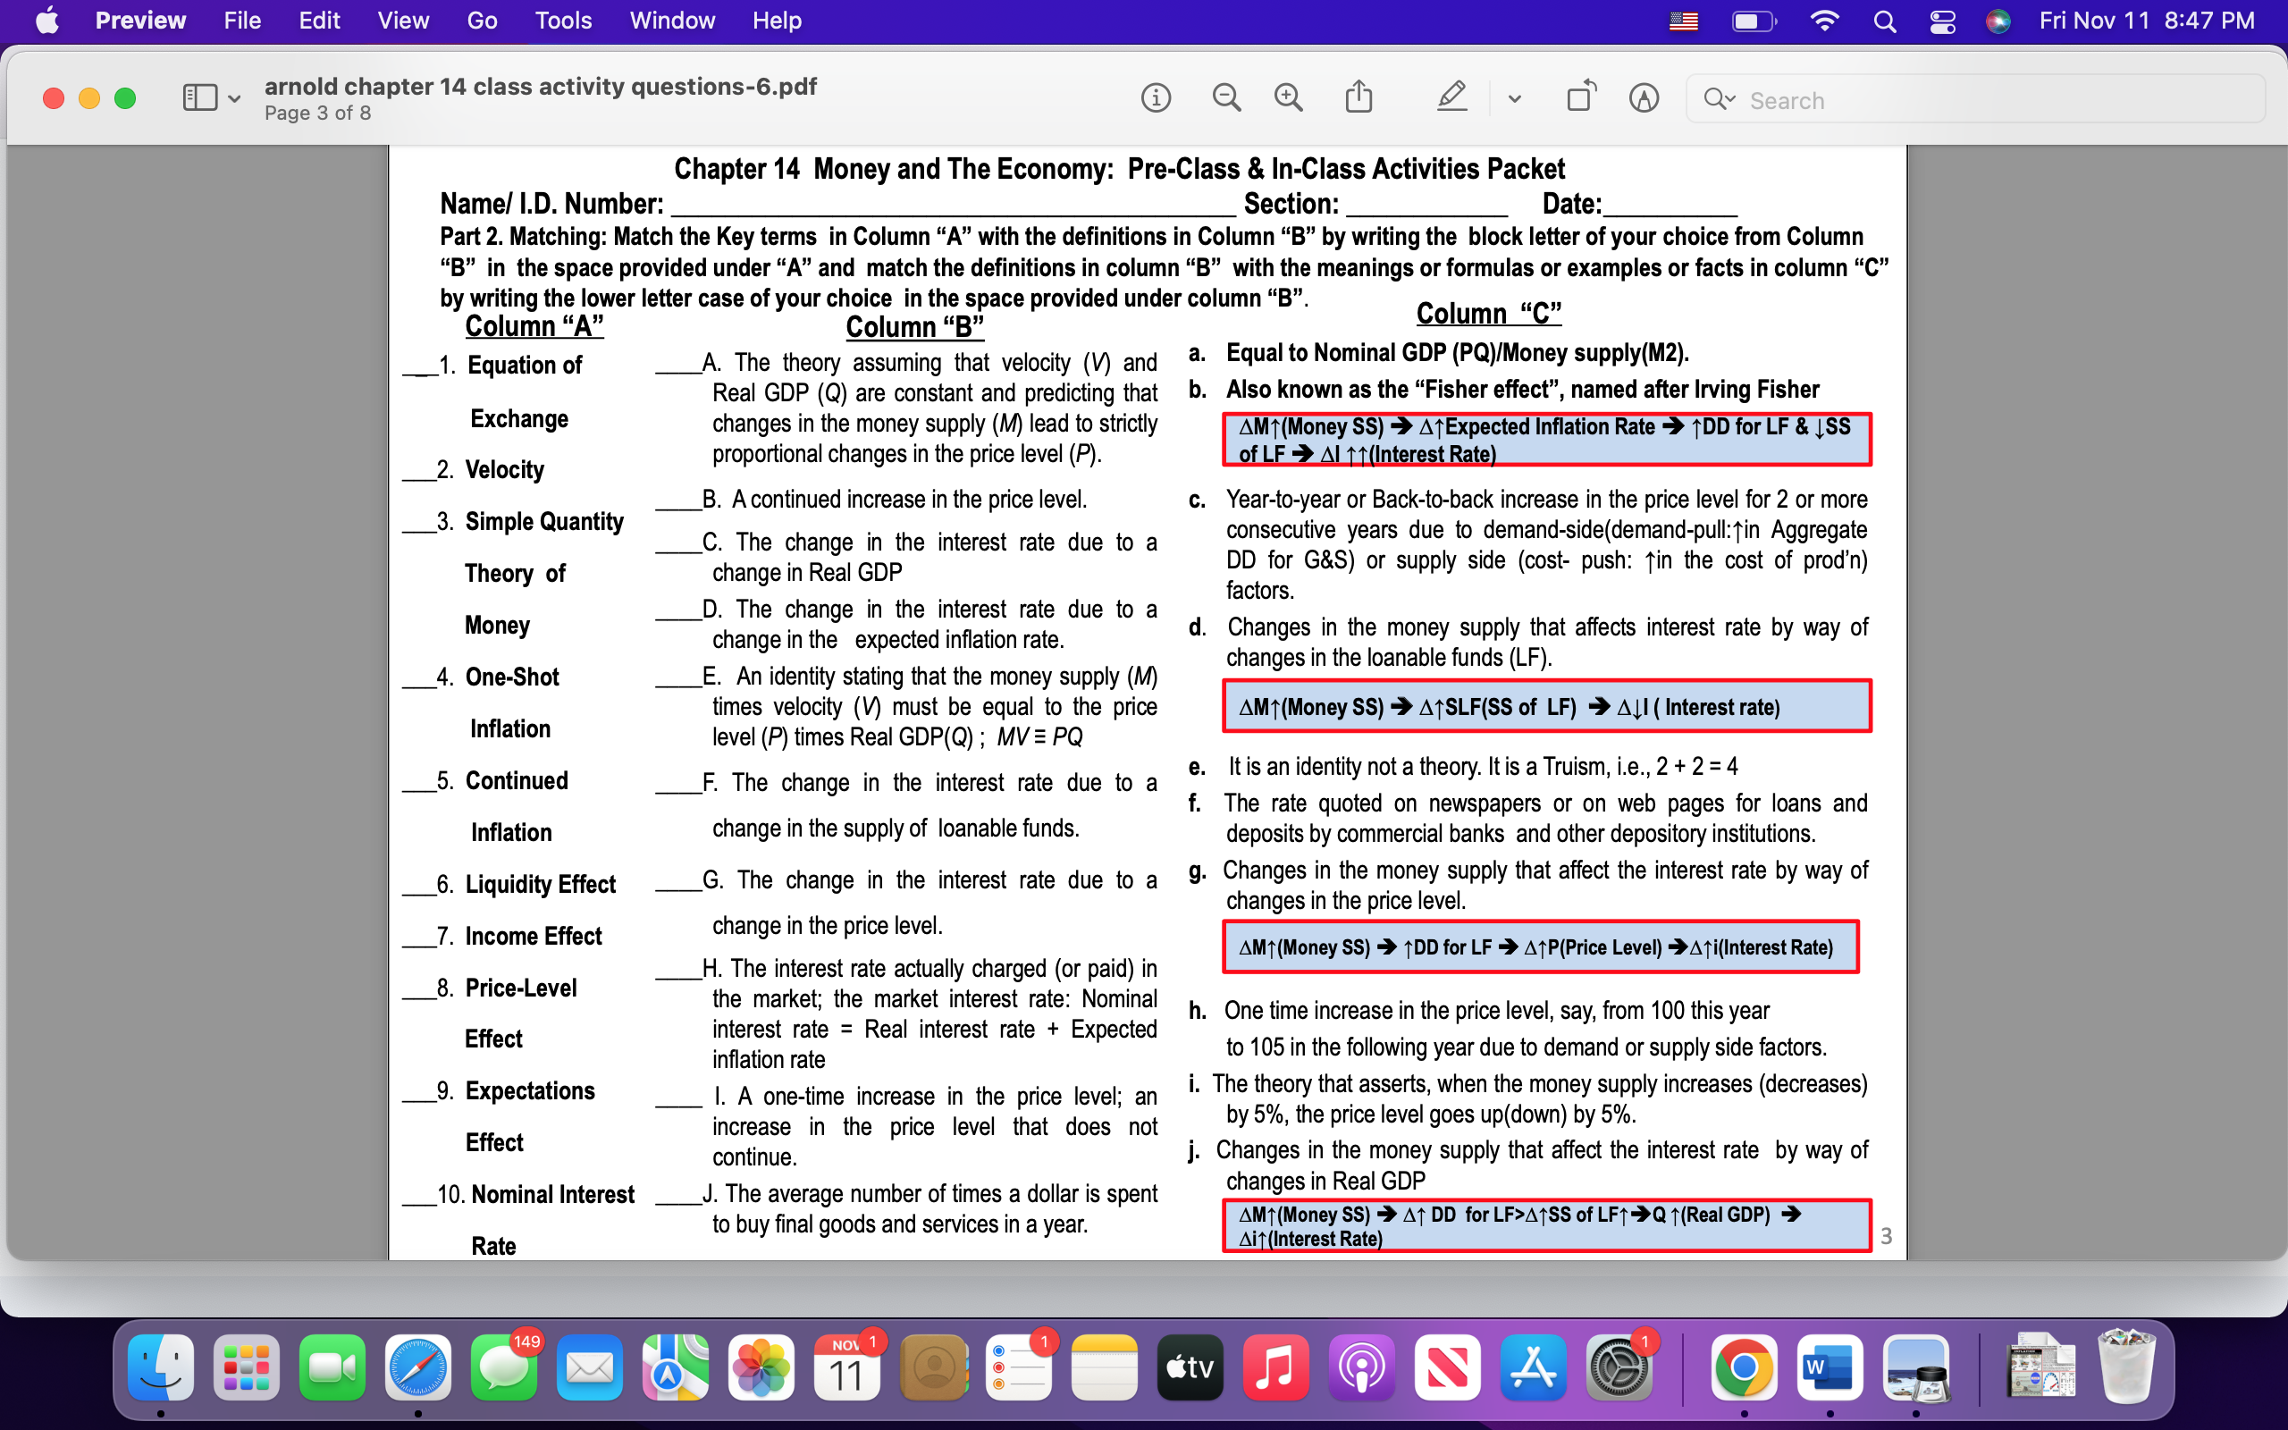This screenshot has width=2288, height=1430.
Task: Zoom out on the PDF
Action: pyautogui.click(x=1225, y=97)
